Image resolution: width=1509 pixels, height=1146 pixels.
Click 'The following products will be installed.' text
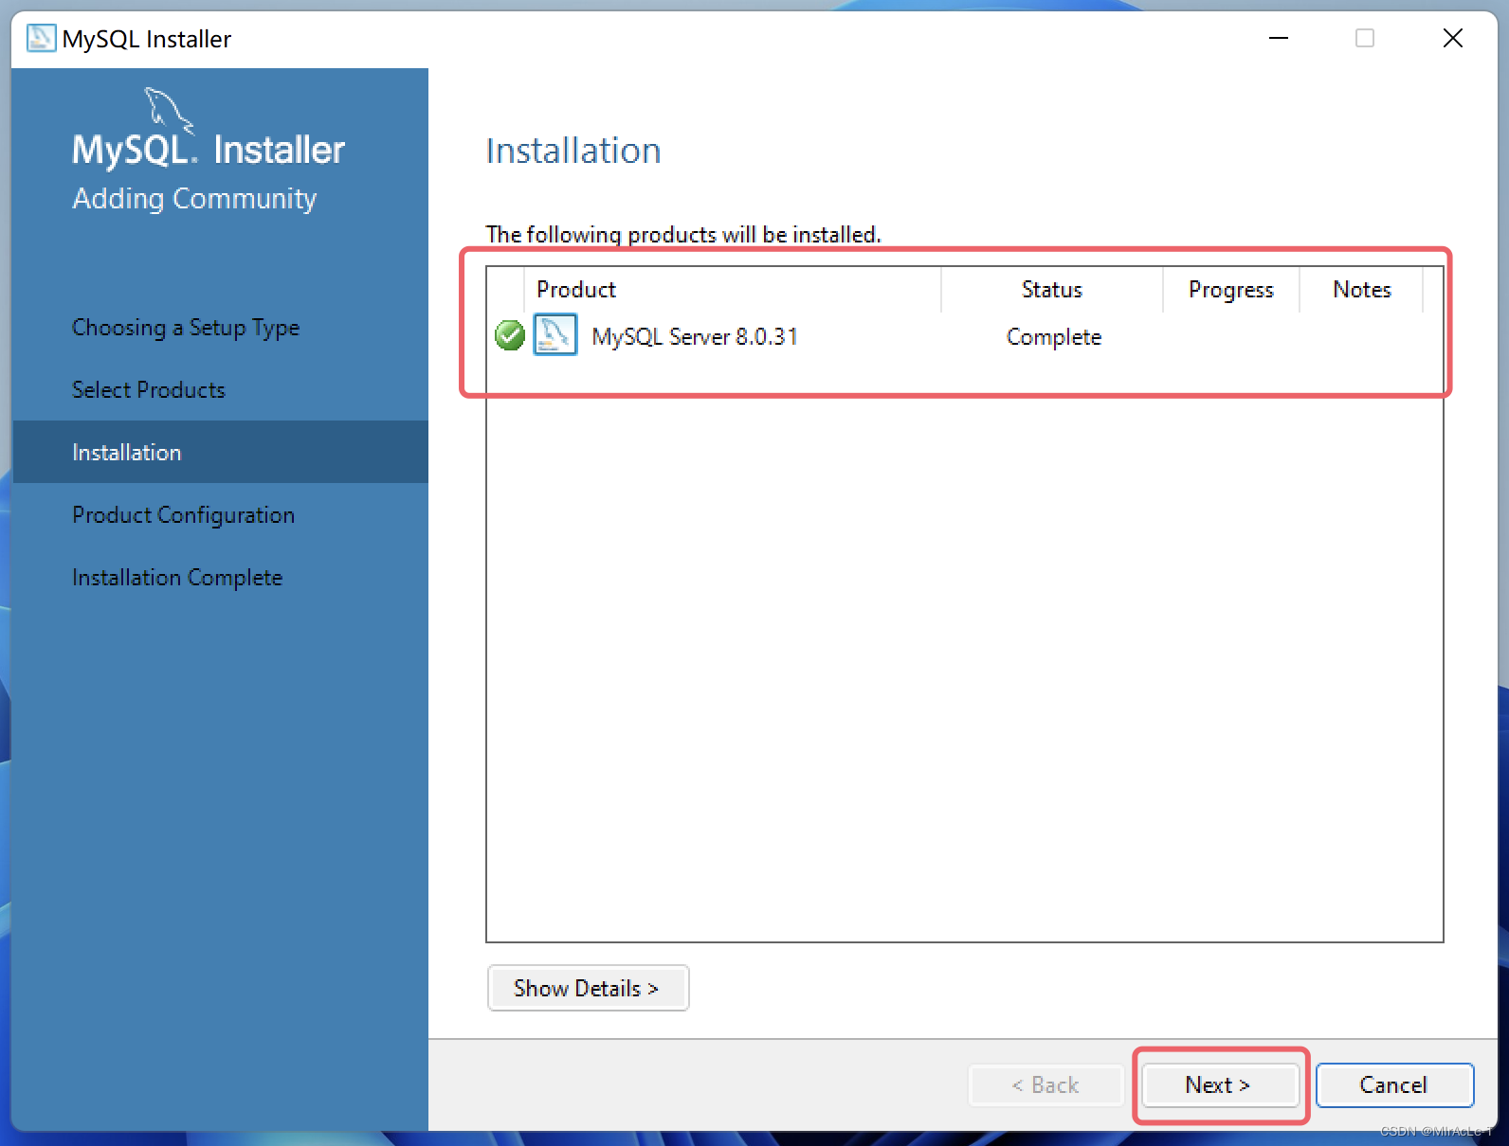(683, 235)
